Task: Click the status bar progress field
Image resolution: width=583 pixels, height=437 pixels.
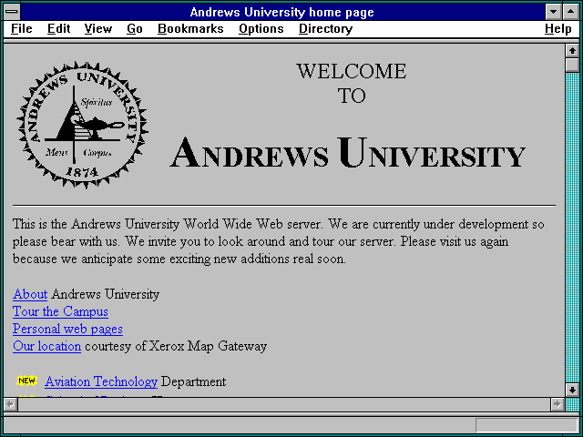Action: coord(527,425)
